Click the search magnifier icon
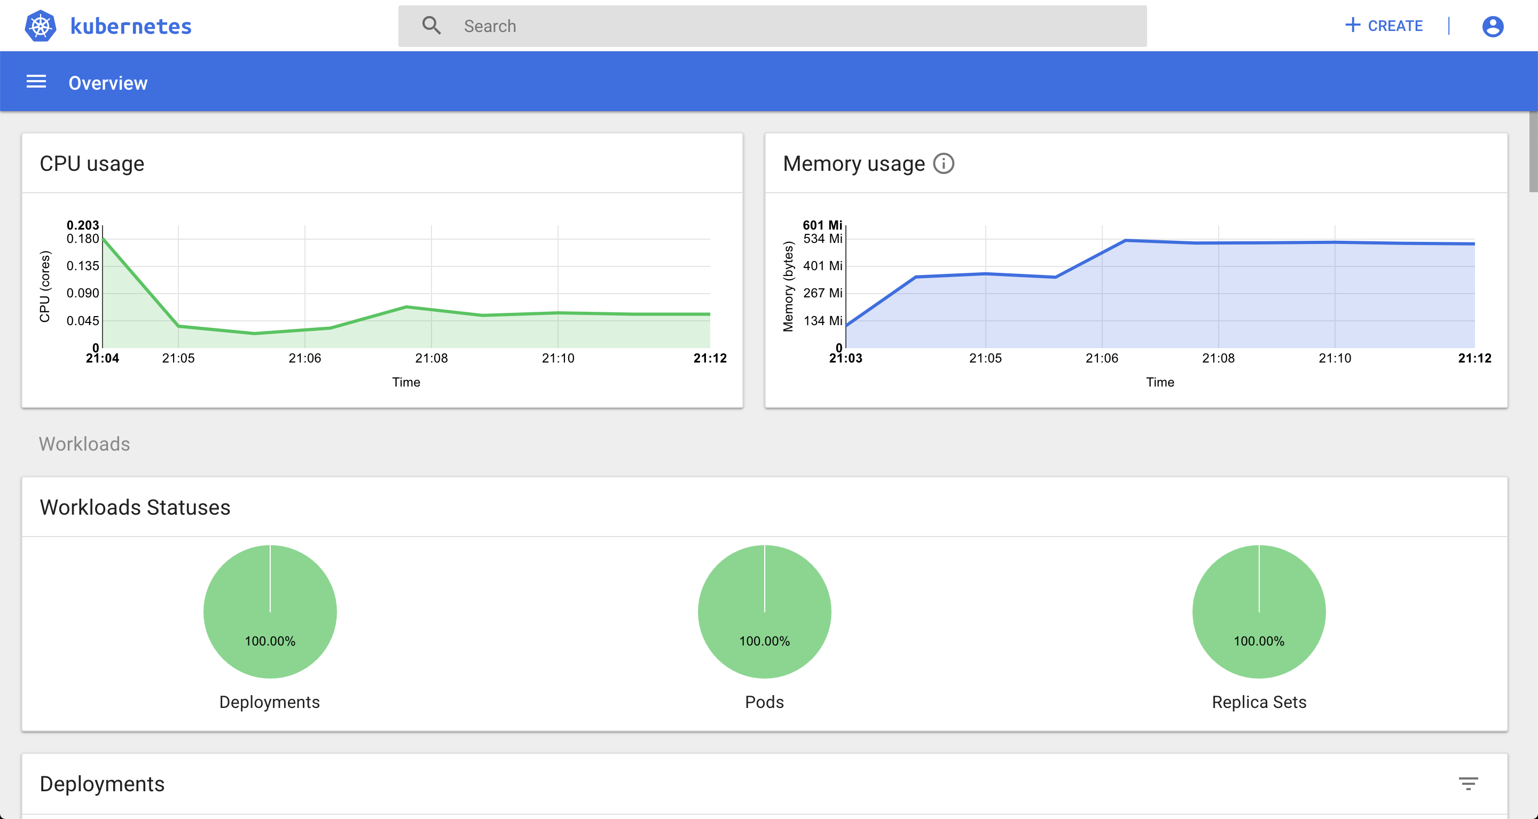1538x819 pixels. (431, 26)
